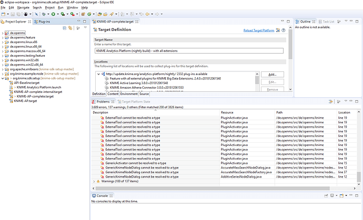Click the Target Name input field

(x=189, y=51)
